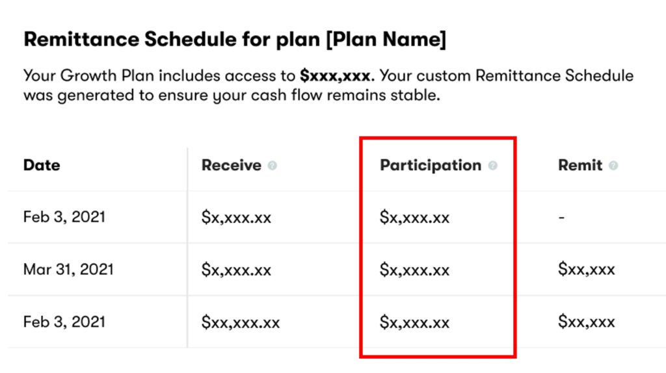Click the info icon beside Participation header
Screen dimensions: 666x373
[x=492, y=166]
